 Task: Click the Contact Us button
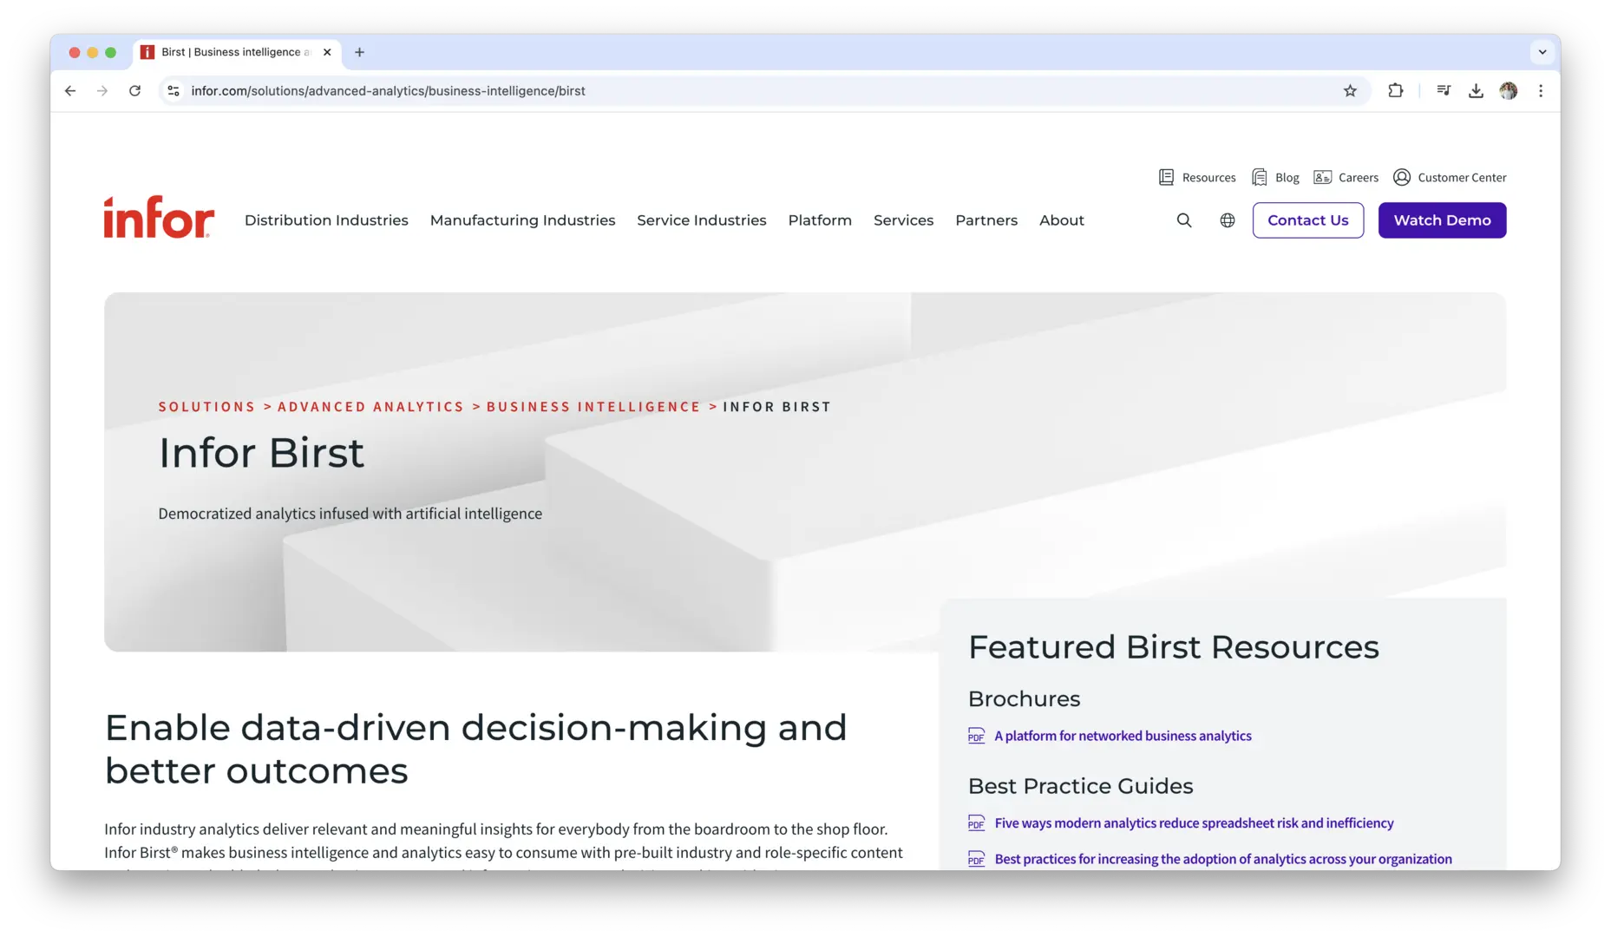click(1308, 220)
